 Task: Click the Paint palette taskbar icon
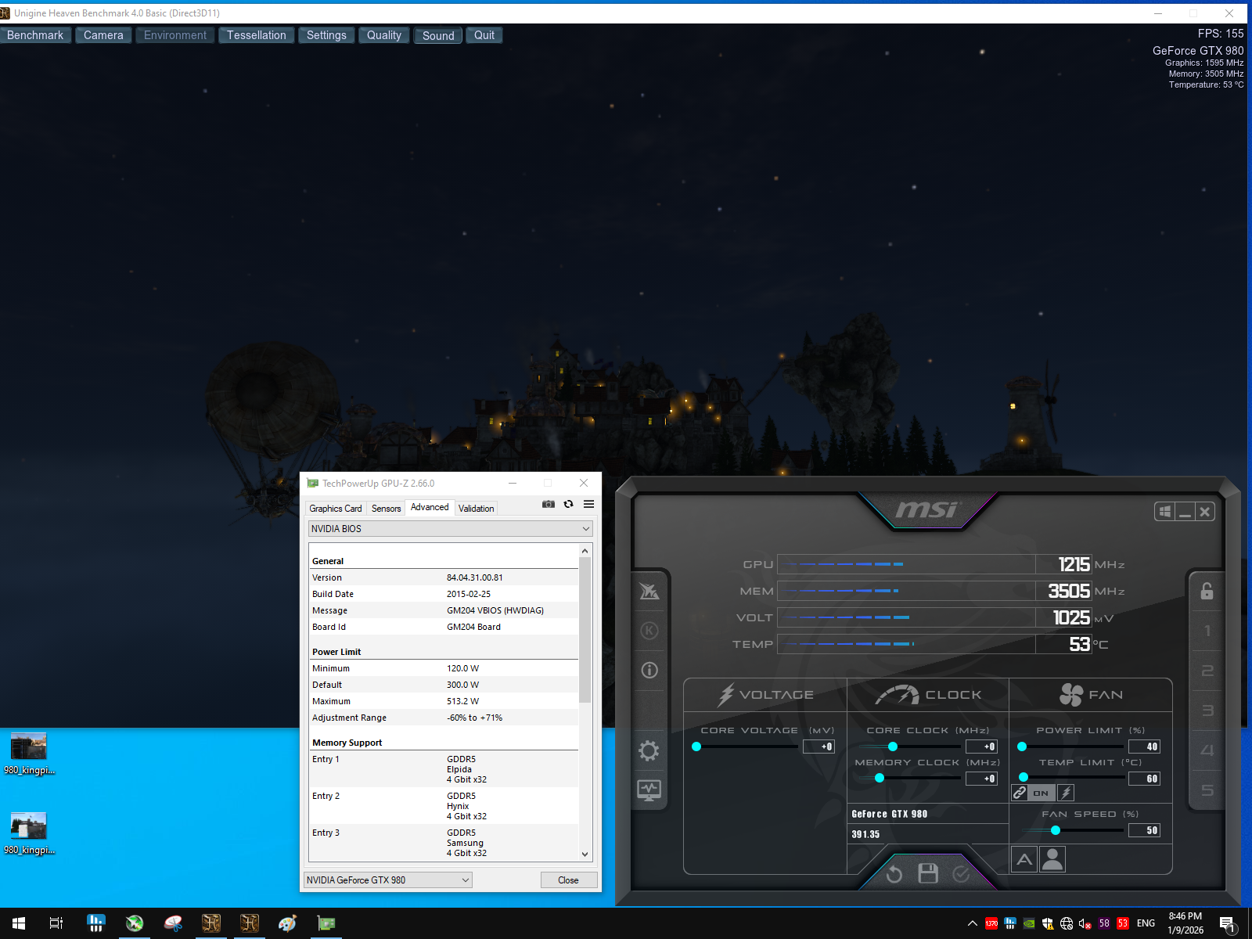coord(288,923)
